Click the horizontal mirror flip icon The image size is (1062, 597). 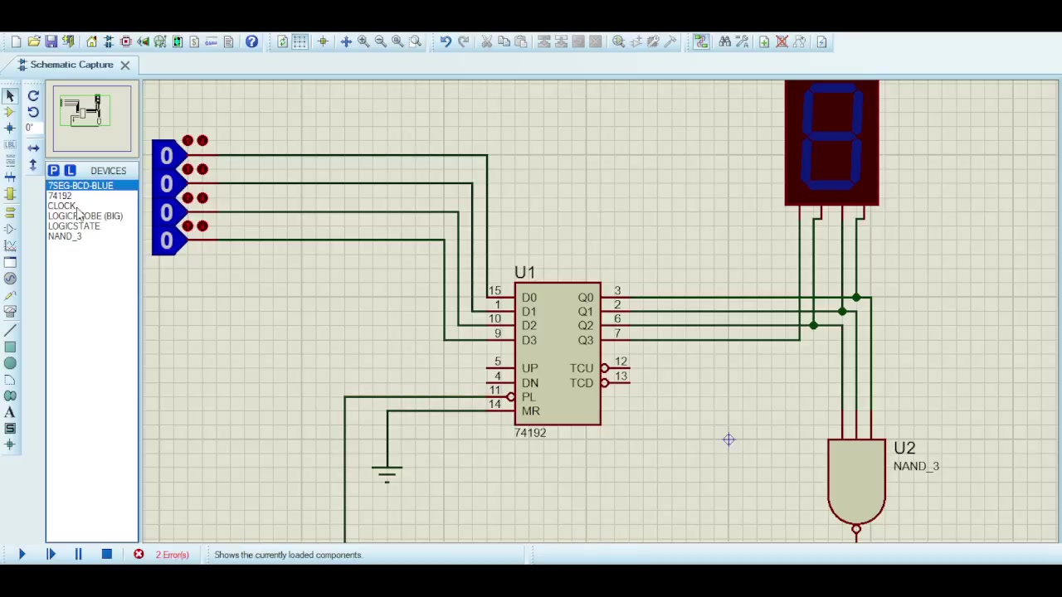(33, 148)
